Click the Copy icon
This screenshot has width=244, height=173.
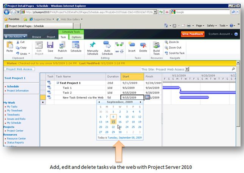pos(17,48)
